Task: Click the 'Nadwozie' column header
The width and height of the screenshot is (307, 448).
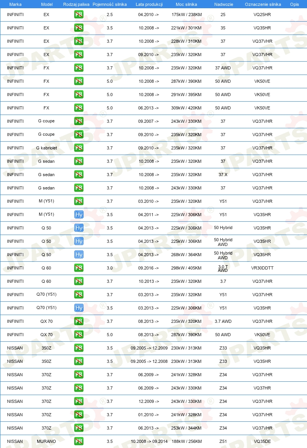Action: pos(223,4)
